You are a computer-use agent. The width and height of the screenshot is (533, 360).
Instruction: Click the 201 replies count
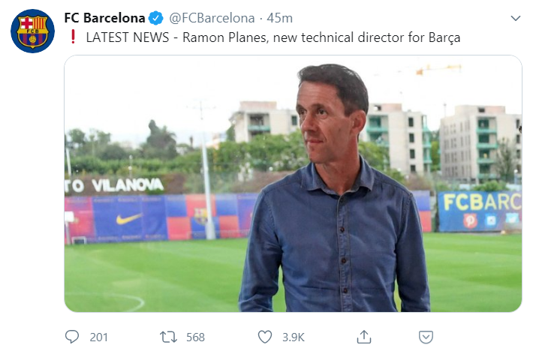click(99, 337)
